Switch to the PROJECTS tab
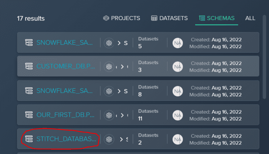The width and height of the screenshot is (269, 154). point(121,18)
